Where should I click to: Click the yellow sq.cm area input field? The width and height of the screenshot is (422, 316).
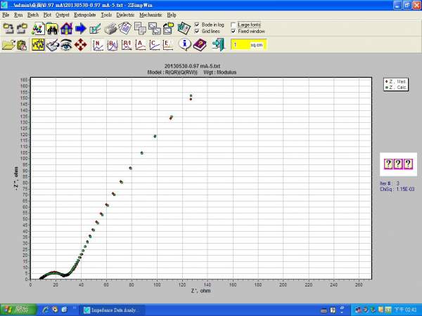click(241, 45)
